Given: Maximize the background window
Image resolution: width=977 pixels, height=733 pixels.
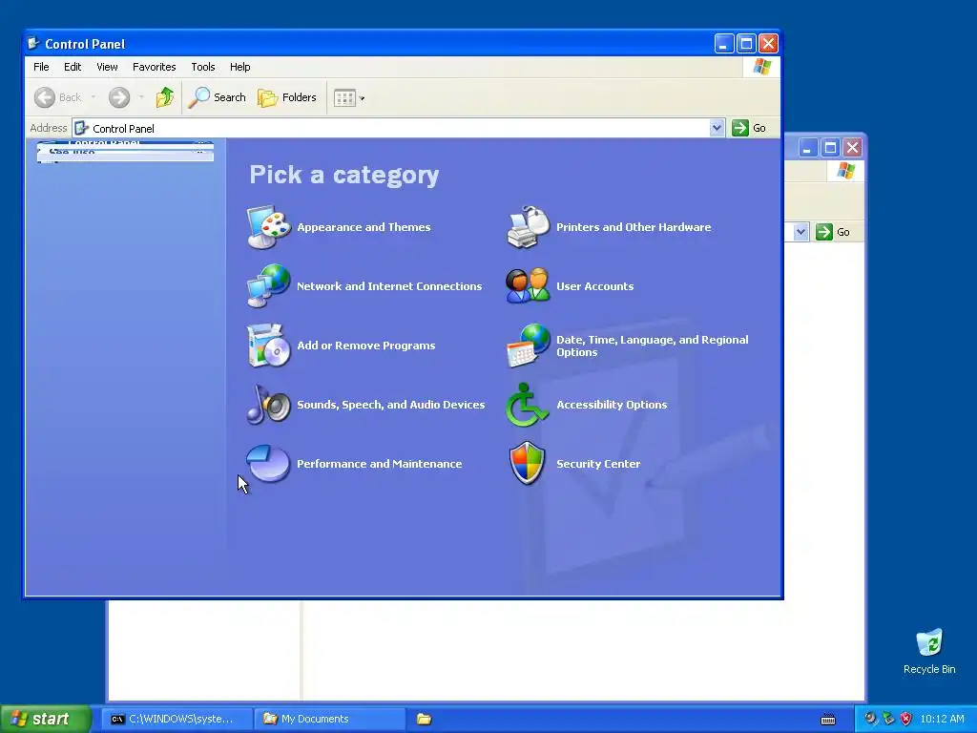Looking at the screenshot, I should [830, 148].
